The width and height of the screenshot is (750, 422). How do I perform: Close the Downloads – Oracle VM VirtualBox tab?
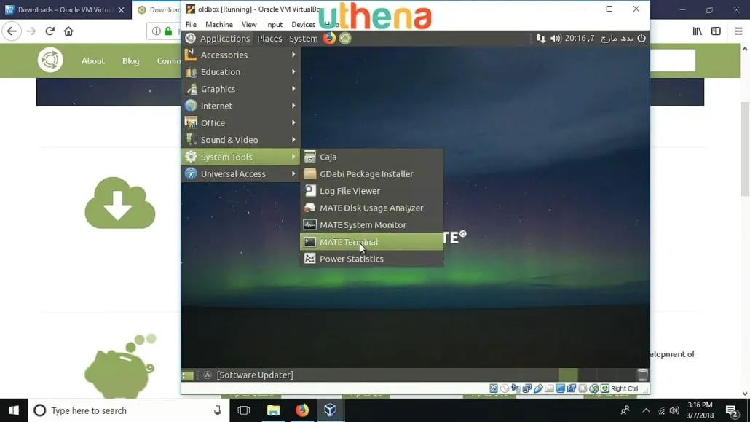[x=121, y=9]
